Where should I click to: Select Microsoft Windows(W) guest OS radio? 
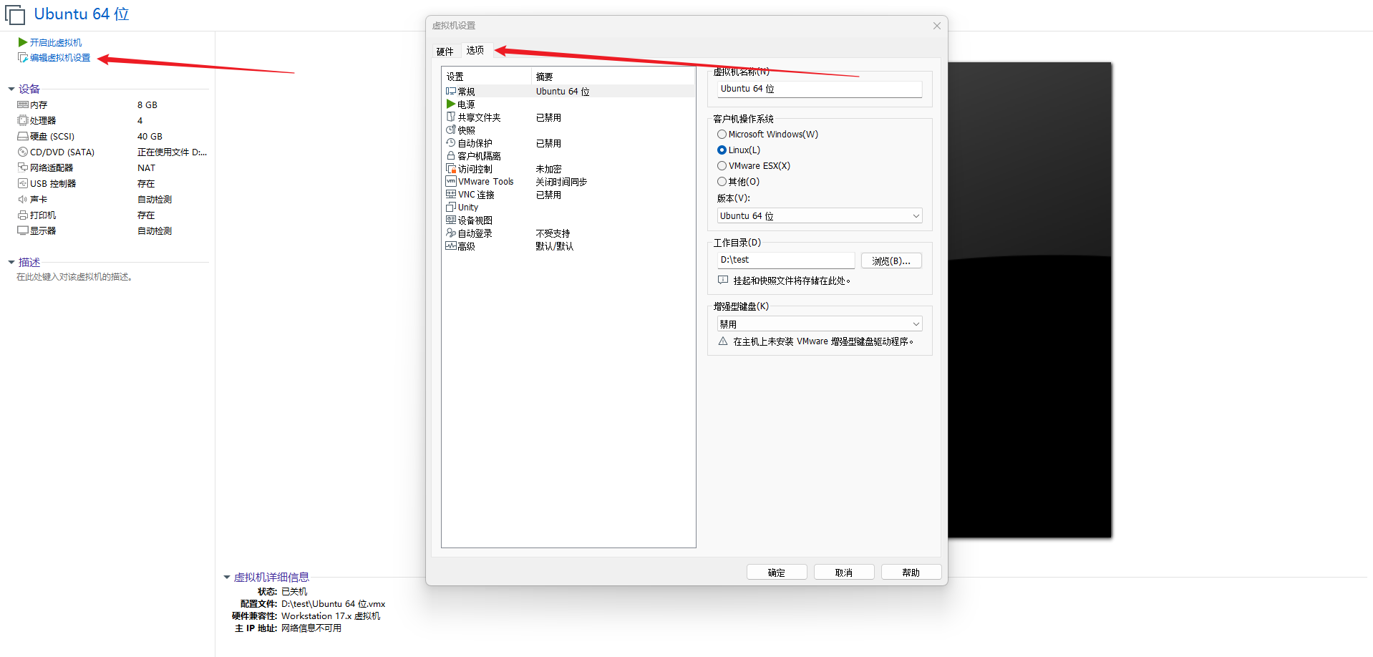click(x=722, y=135)
